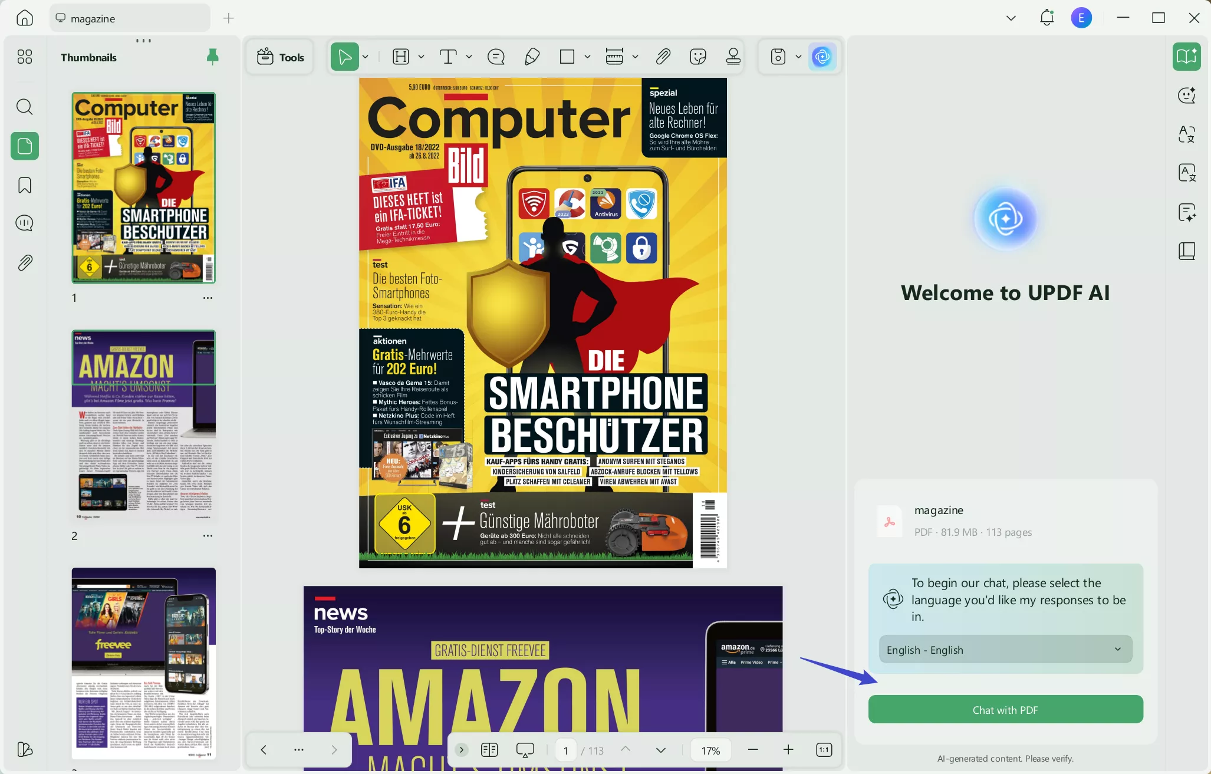This screenshot has height=774, width=1211.
Task: Expand the cursor tool dropdown arrow
Action: (366, 57)
